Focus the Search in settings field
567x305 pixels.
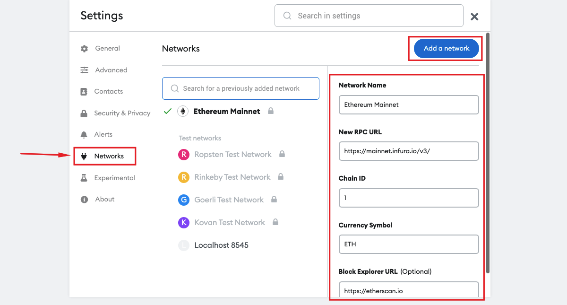pyautogui.click(x=369, y=16)
